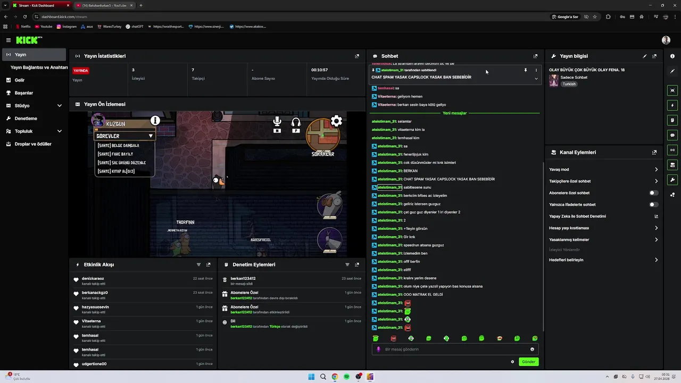Open berkan123412 in Denetim Eylemleri
Screen dimensions: 681x383
tap(243, 278)
